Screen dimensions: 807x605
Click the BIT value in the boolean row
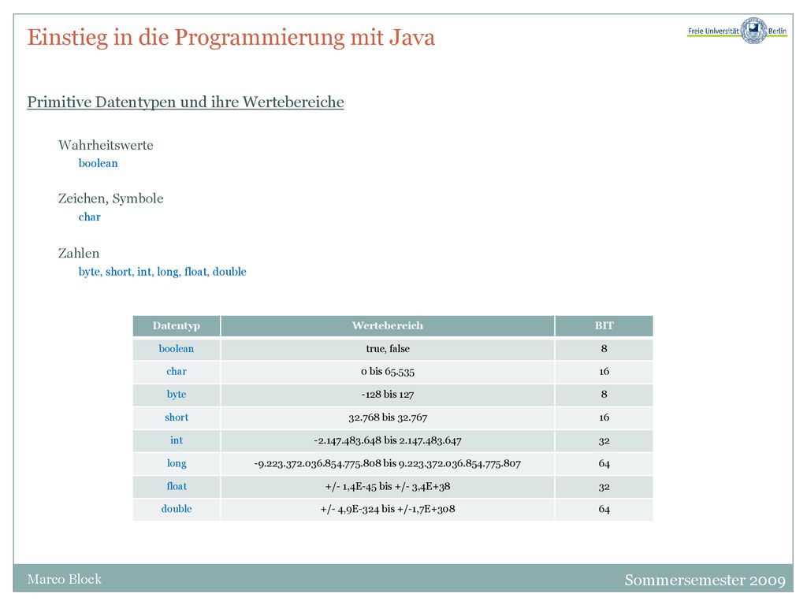604,349
